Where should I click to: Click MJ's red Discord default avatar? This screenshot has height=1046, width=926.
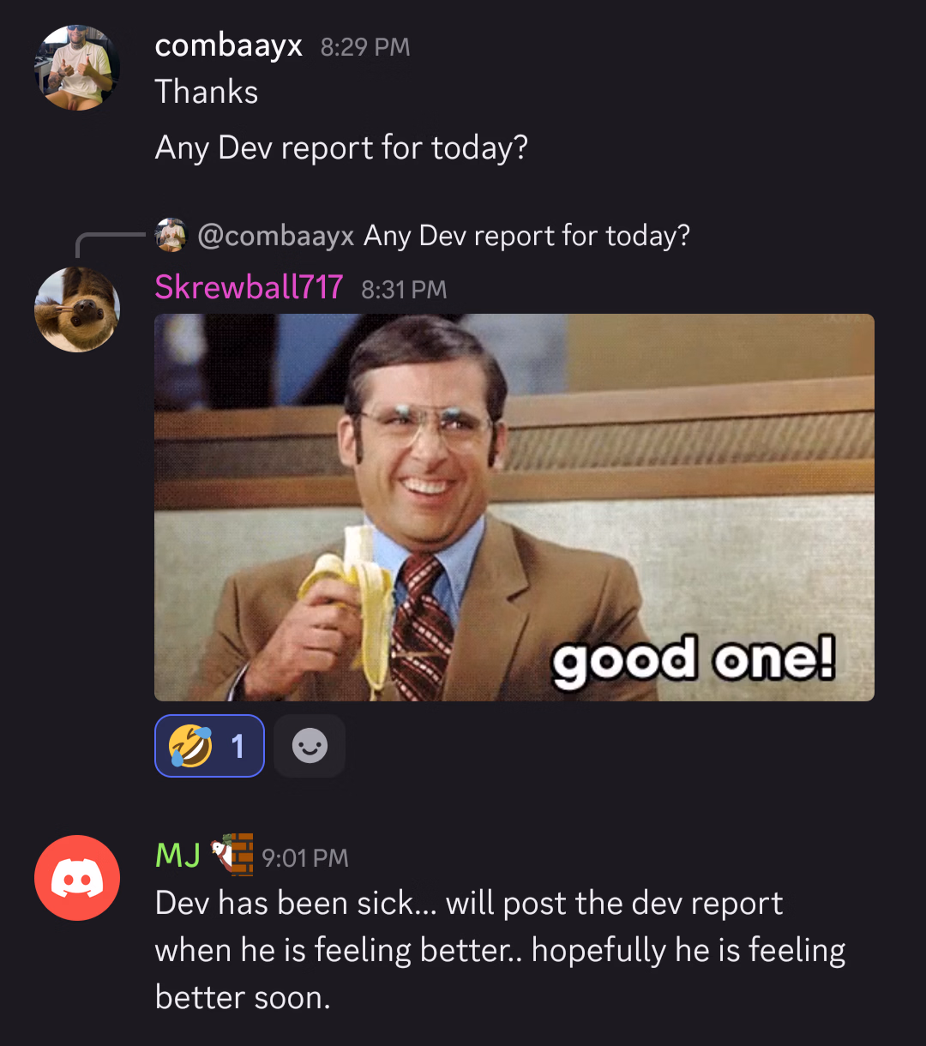coord(77,878)
